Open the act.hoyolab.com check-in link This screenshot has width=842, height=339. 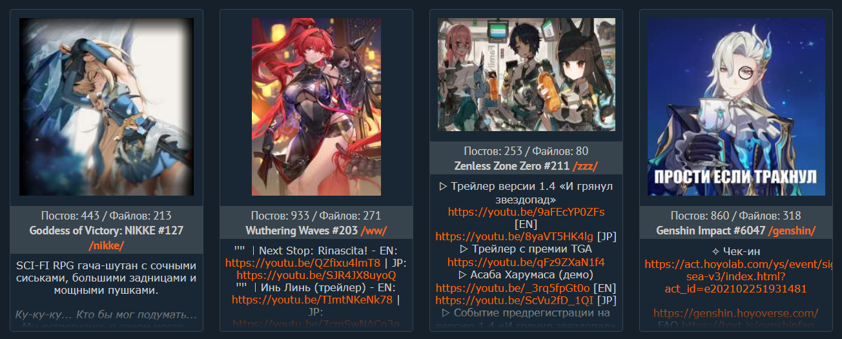point(736,276)
